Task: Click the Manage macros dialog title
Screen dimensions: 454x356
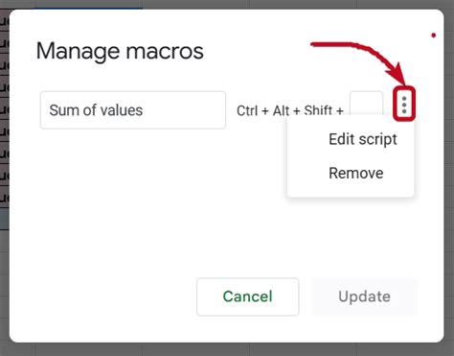Action: tap(120, 51)
